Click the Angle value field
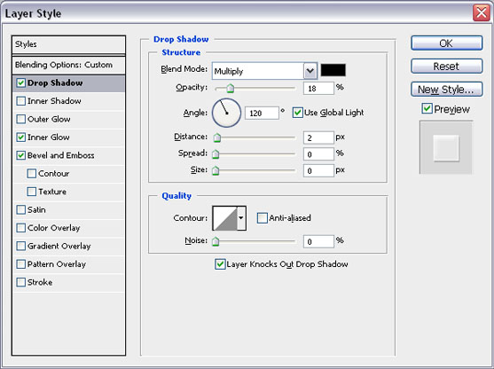 click(x=262, y=113)
